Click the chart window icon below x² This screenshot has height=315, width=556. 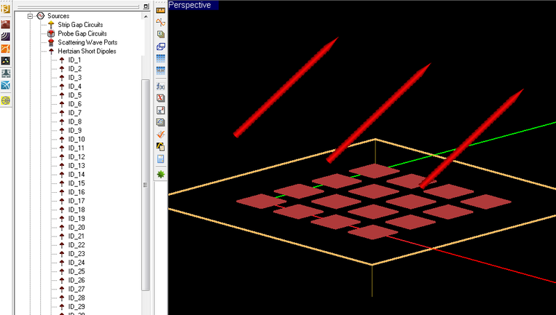pos(161,122)
